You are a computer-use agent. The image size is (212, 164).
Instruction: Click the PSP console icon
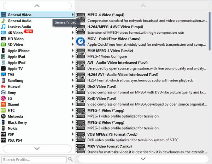(3, 134)
